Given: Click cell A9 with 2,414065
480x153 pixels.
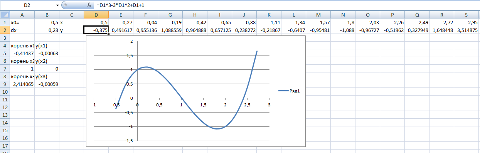Looking at the screenshot, I should point(22,84).
